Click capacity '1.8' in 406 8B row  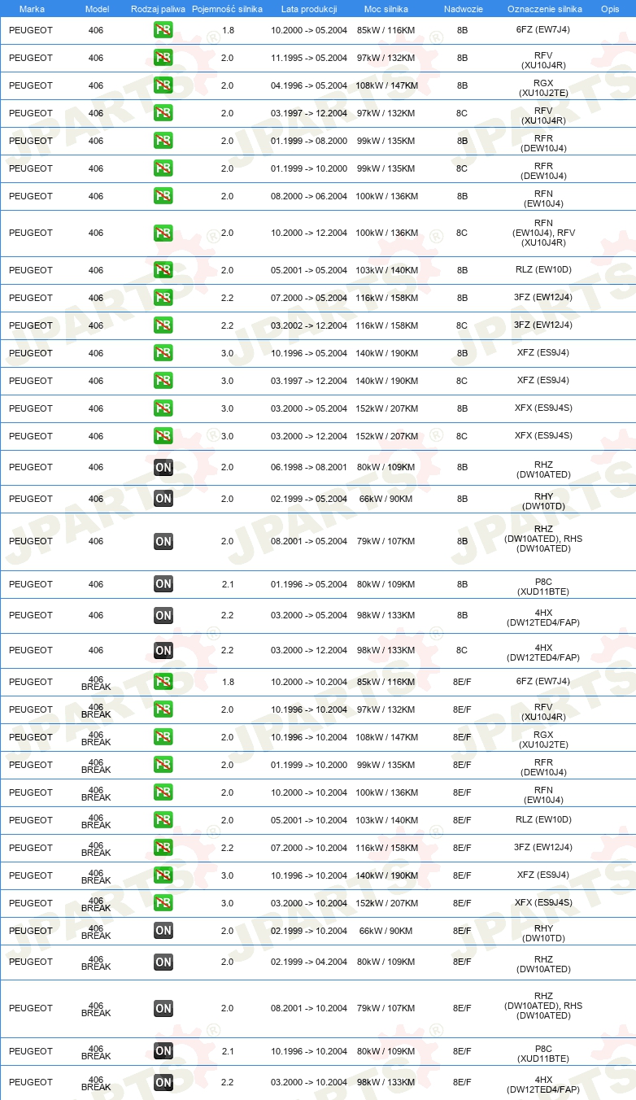(x=228, y=30)
